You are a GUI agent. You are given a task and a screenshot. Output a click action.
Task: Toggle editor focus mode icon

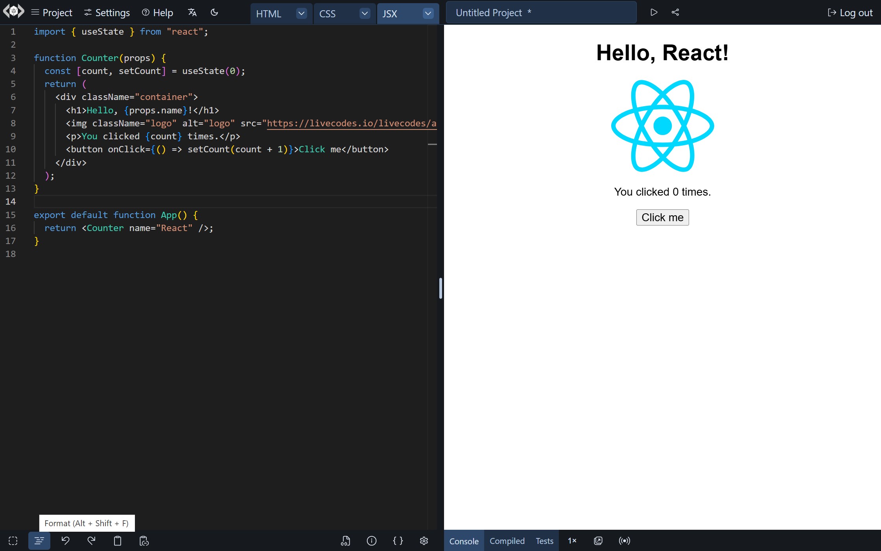pos(13,541)
